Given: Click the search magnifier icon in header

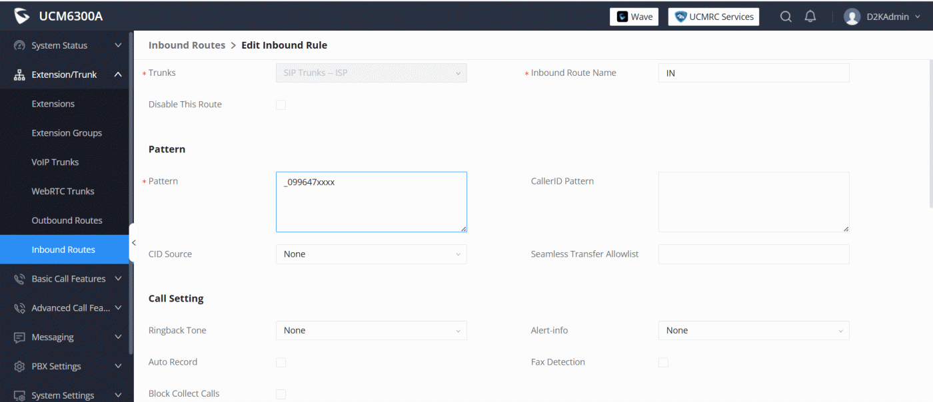Looking at the screenshot, I should (786, 17).
